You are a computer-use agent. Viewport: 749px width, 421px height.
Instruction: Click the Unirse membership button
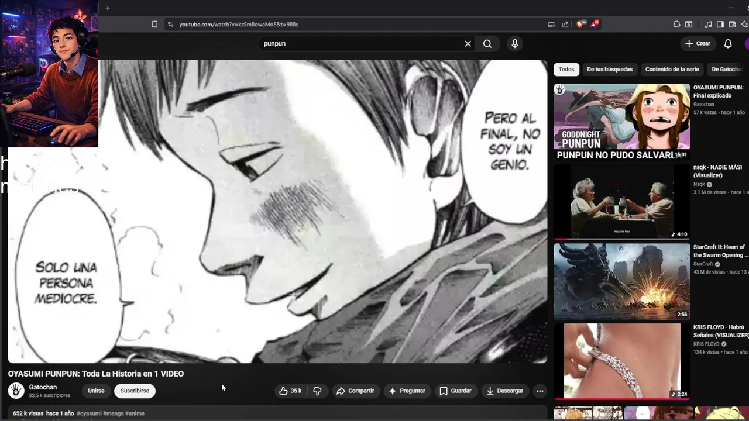click(96, 391)
